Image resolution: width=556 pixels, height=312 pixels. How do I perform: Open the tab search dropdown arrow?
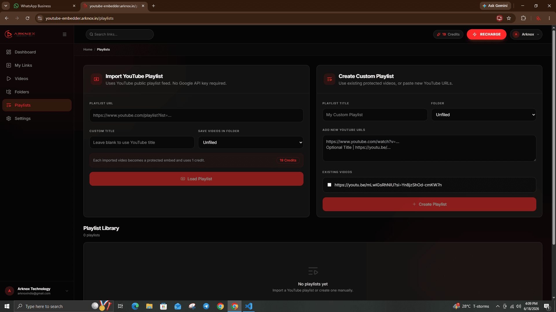[x=6, y=6]
